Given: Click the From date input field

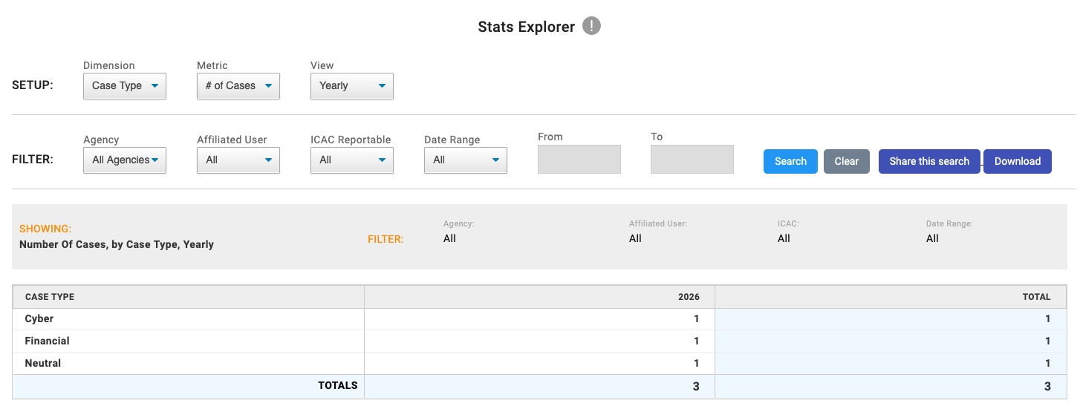Looking at the screenshot, I should (x=579, y=160).
